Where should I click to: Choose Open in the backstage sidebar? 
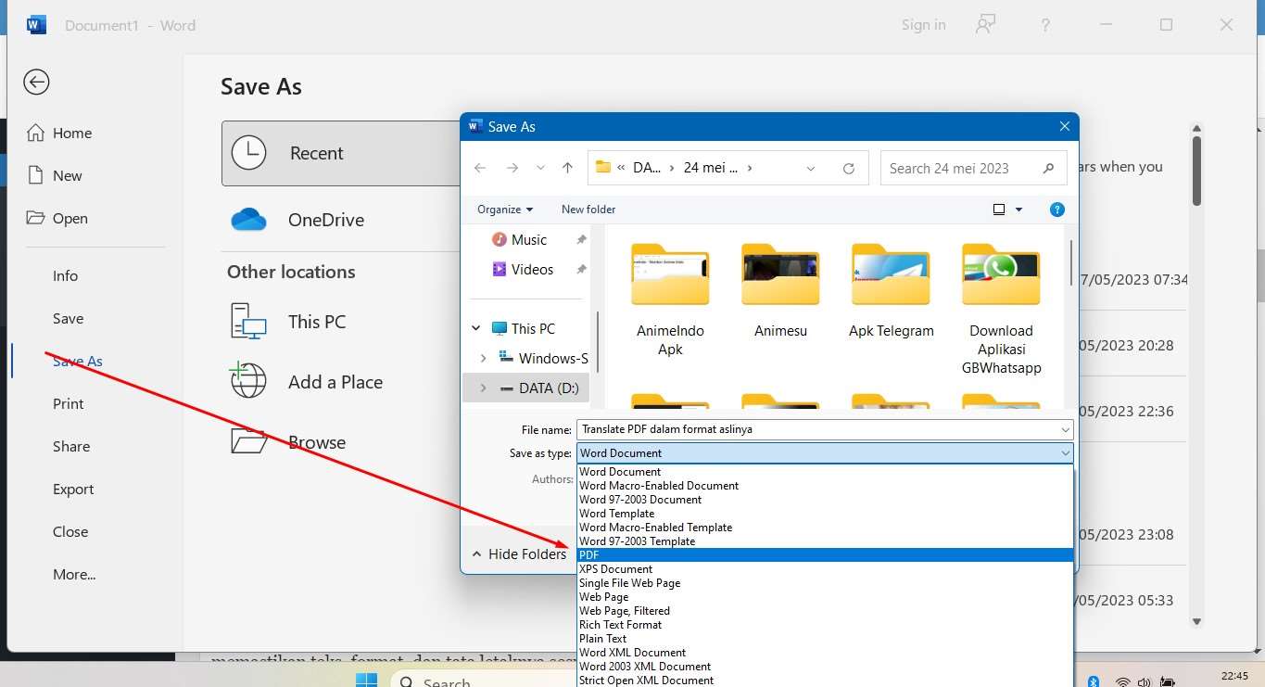[x=57, y=218]
